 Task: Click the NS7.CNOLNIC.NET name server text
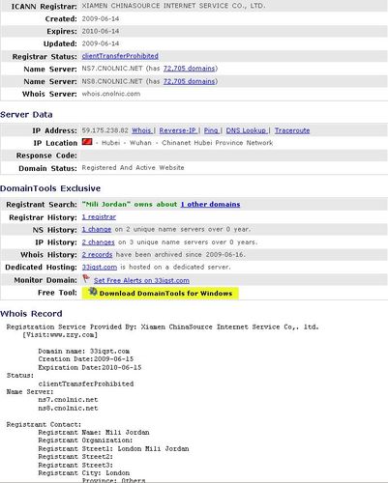tap(112, 69)
